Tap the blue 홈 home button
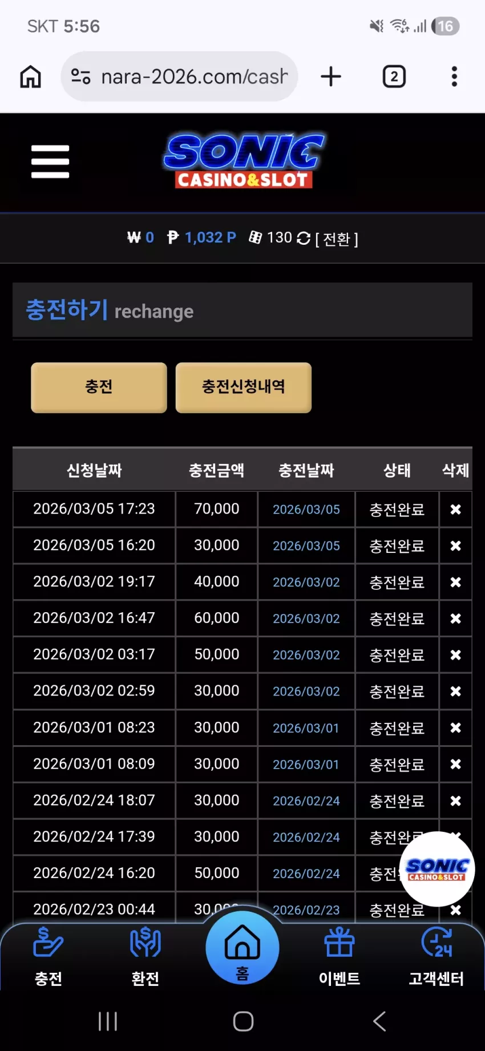The image size is (485, 1051). pyautogui.click(x=242, y=947)
